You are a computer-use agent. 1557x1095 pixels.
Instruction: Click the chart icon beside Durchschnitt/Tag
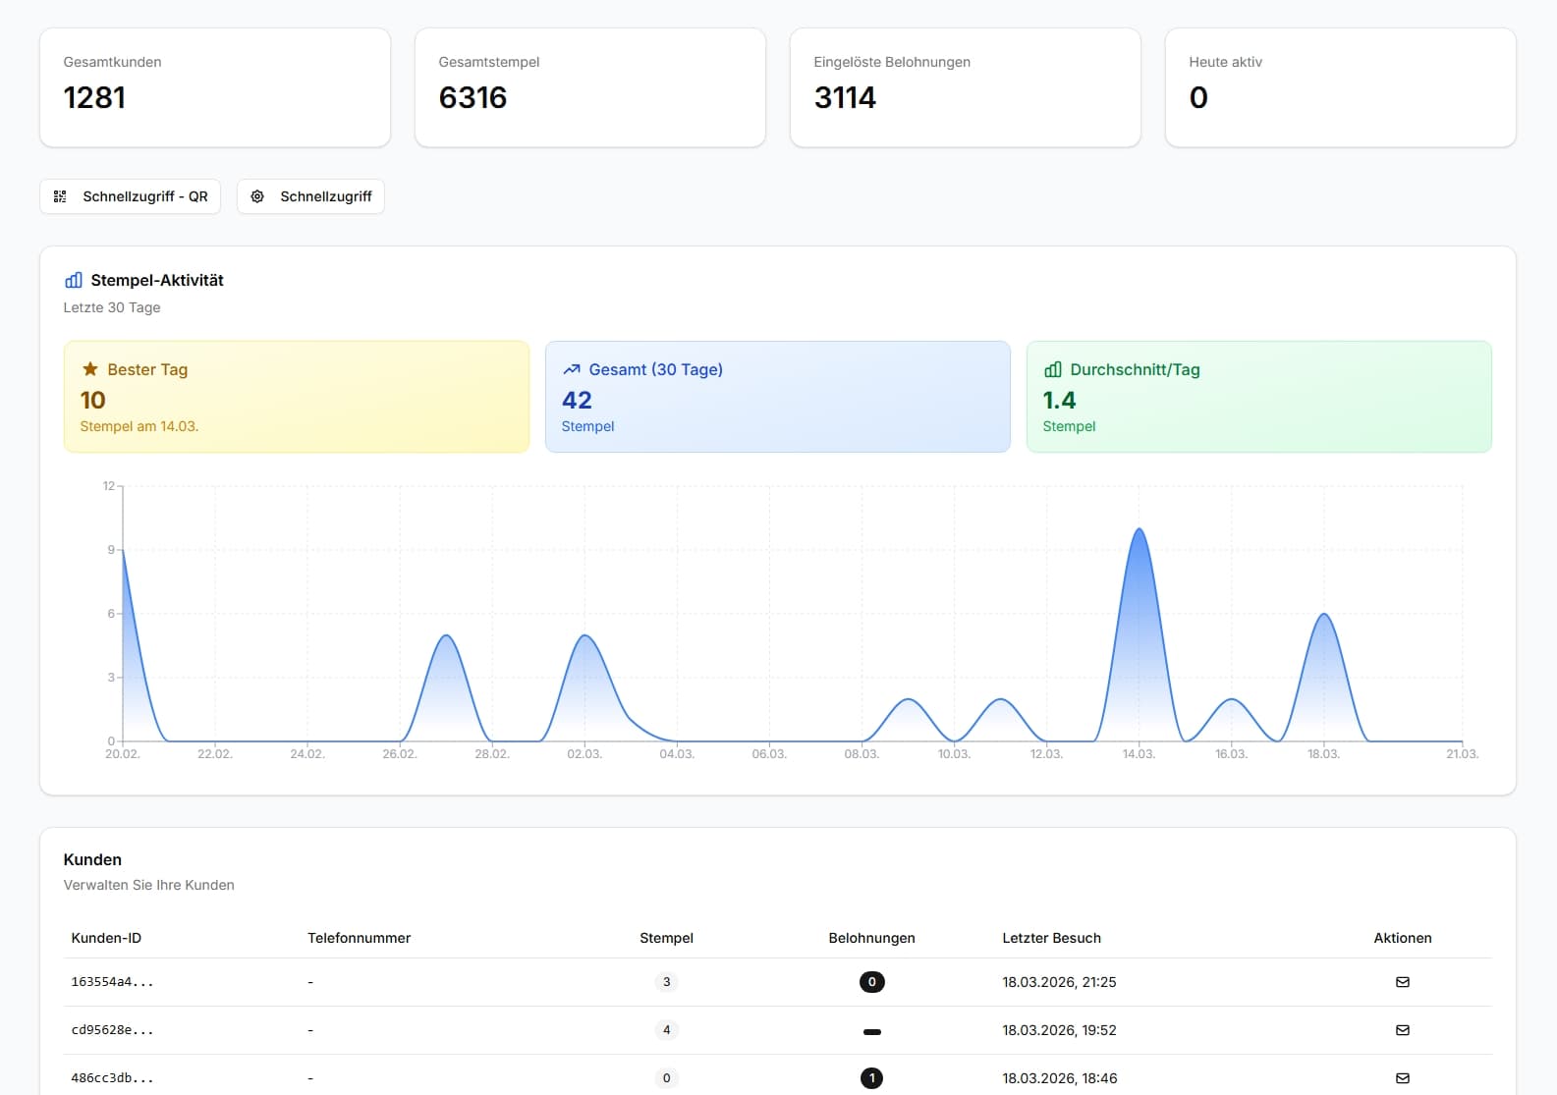pyautogui.click(x=1053, y=369)
